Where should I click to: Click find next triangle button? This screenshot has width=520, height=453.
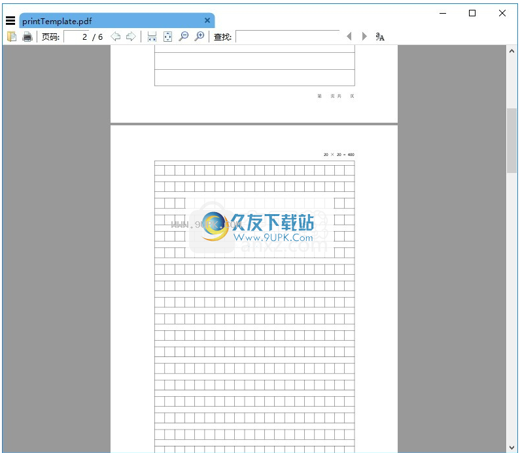point(364,37)
